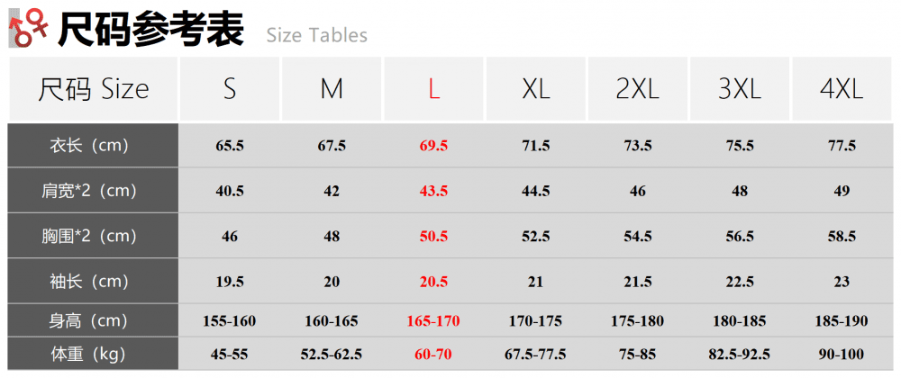This screenshot has width=901, height=378.
Task: Select the S size column header
Action: click(x=230, y=89)
